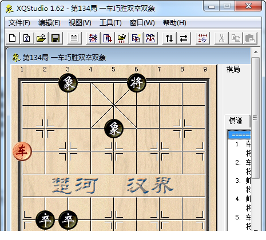This screenshot has width=266, height=240.
Task: Click the Copy pages icon
Action: point(236,38)
